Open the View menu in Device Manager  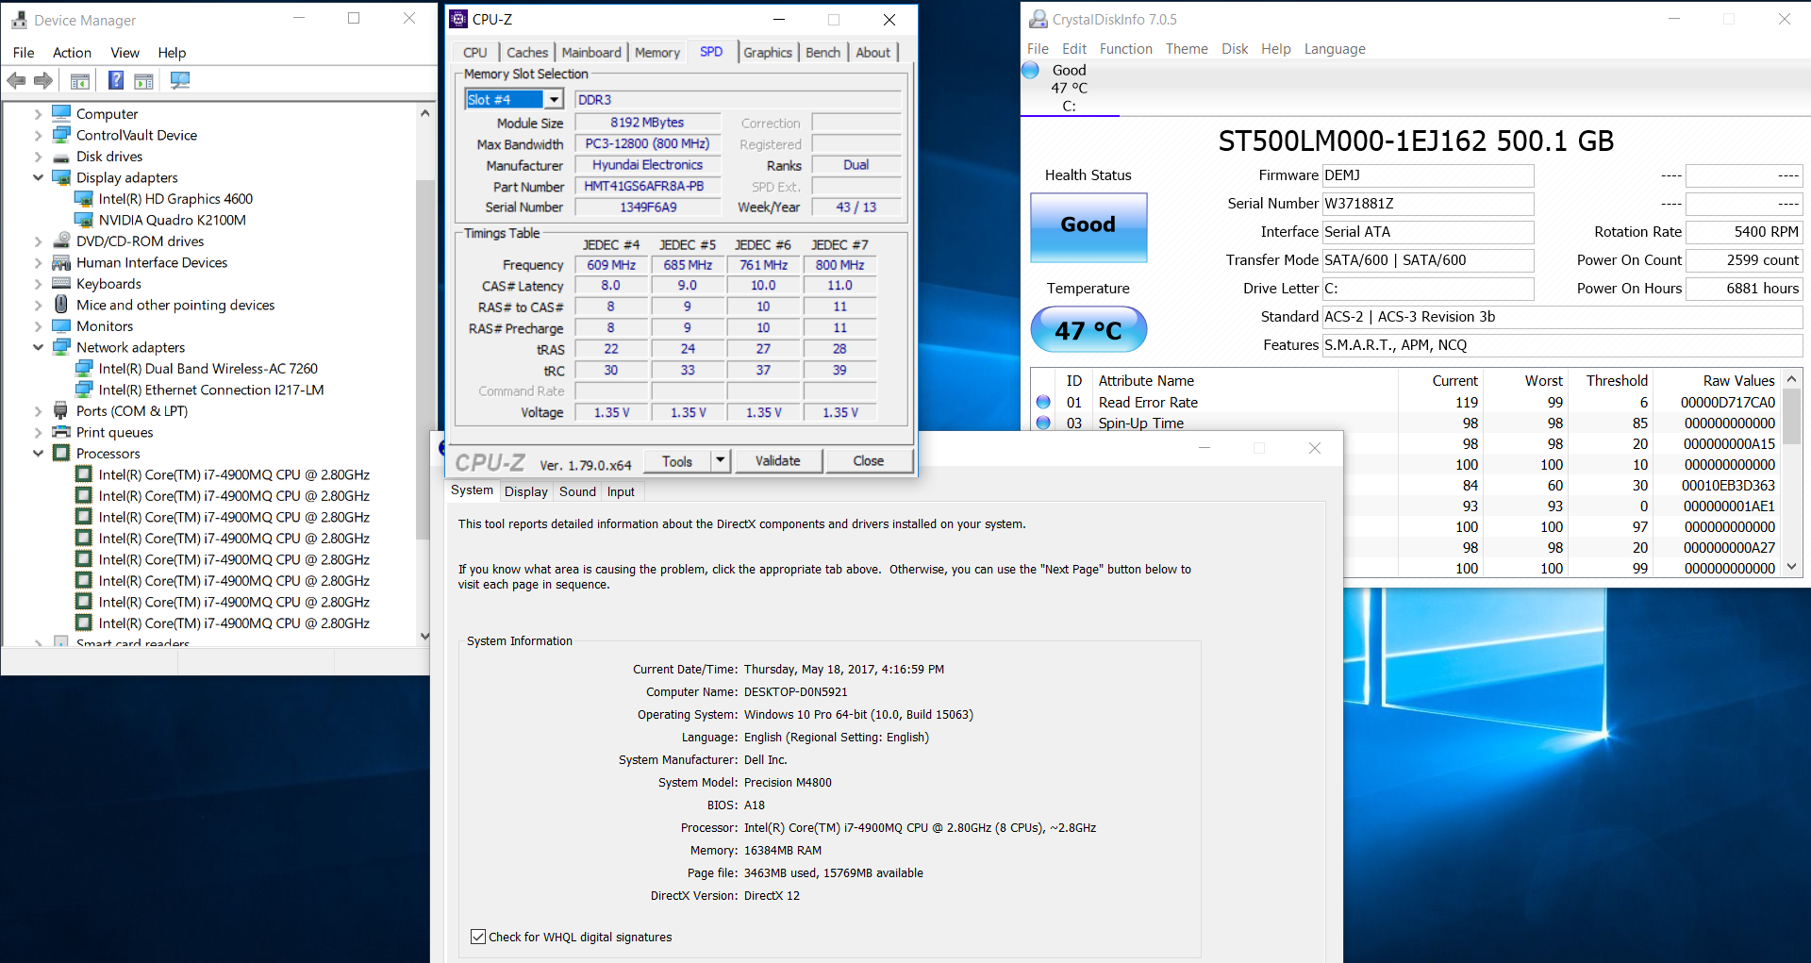point(125,53)
